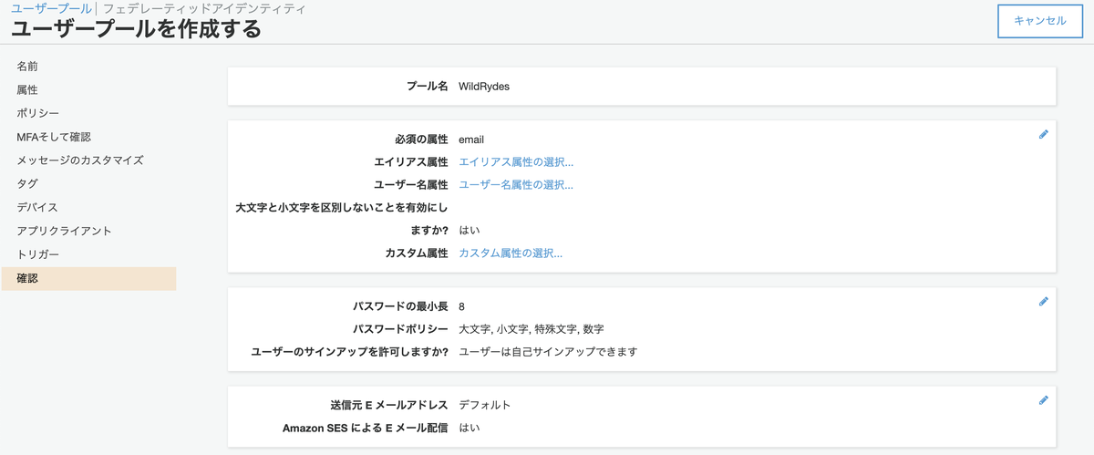Go to the トリガー step in sidebar
The height and width of the screenshot is (455, 1094).
coord(37,254)
